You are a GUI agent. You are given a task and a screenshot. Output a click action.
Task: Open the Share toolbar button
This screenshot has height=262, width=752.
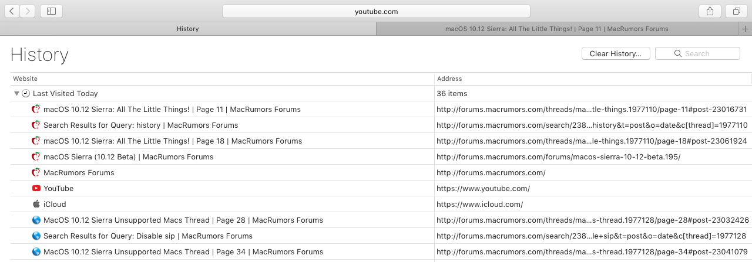(710, 11)
